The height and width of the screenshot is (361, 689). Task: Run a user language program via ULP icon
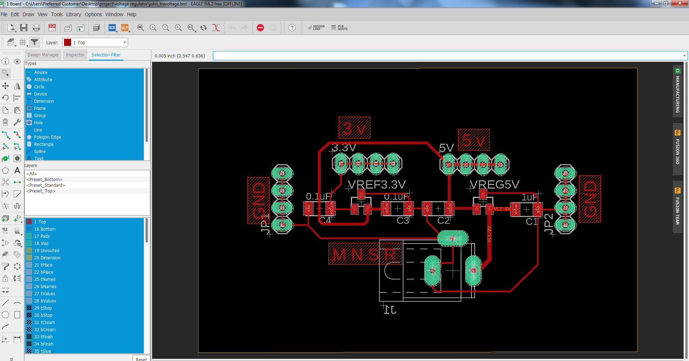click(125, 28)
